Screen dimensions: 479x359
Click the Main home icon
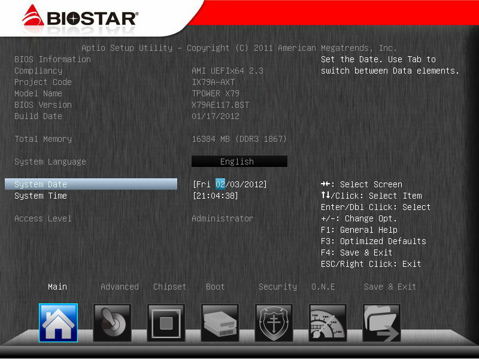click(x=58, y=323)
